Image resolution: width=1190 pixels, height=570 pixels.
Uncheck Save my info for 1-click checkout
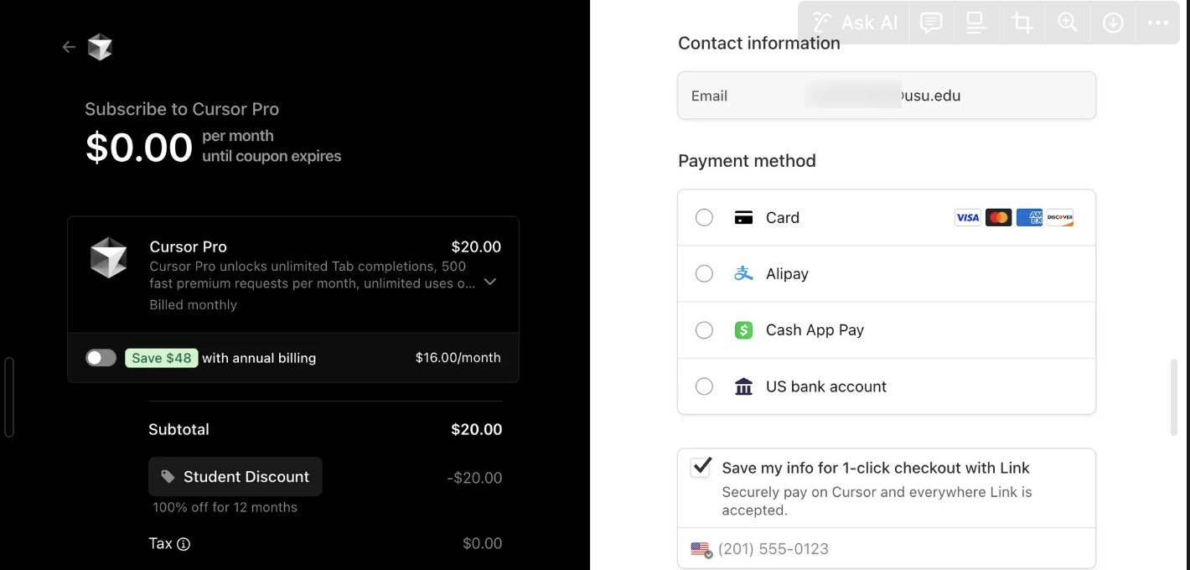point(701,468)
